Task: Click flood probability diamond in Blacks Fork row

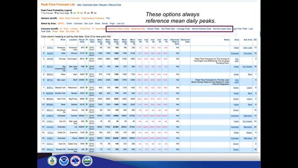Action: tap(87, 88)
